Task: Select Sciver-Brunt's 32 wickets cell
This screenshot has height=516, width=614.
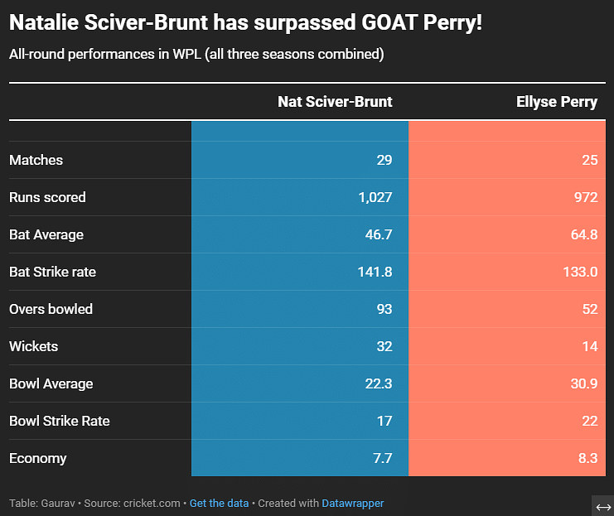Action: coord(384,346)
